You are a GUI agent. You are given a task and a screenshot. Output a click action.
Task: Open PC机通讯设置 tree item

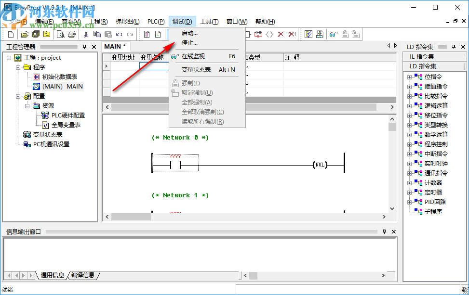51,144
